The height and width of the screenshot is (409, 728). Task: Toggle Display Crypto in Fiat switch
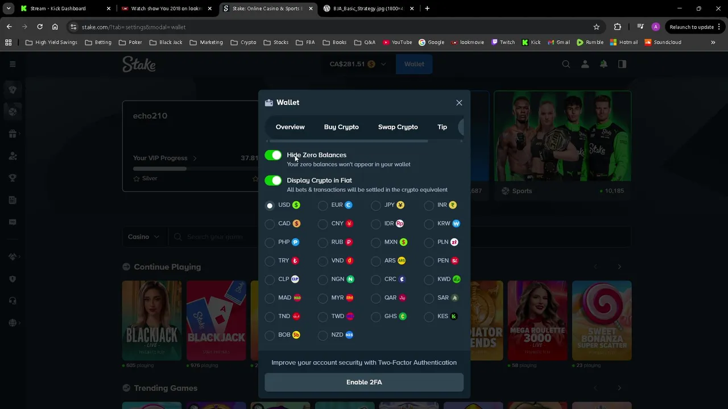coord(273,181)
